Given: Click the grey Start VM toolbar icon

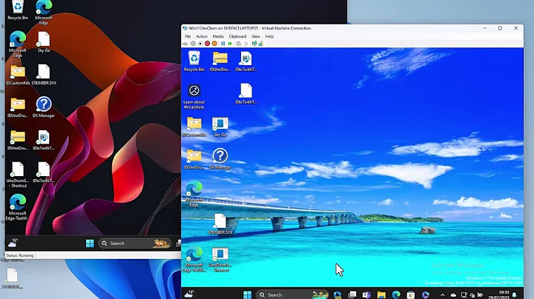Looking at the screenshot, I should point(193,44).
